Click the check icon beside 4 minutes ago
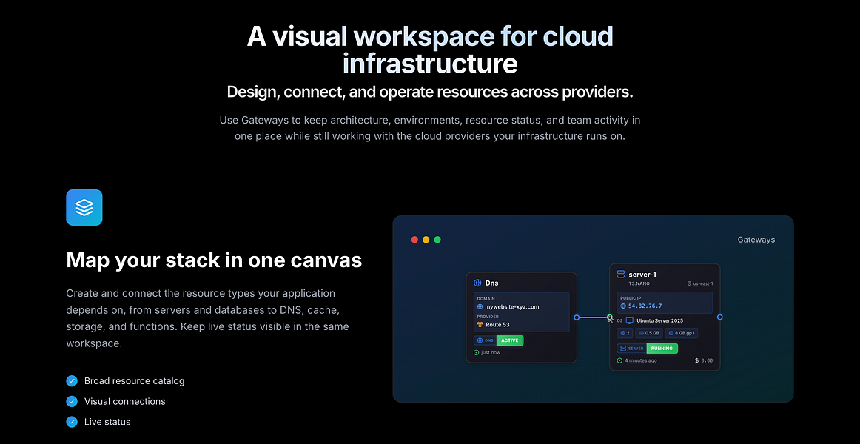 point(619,360)
